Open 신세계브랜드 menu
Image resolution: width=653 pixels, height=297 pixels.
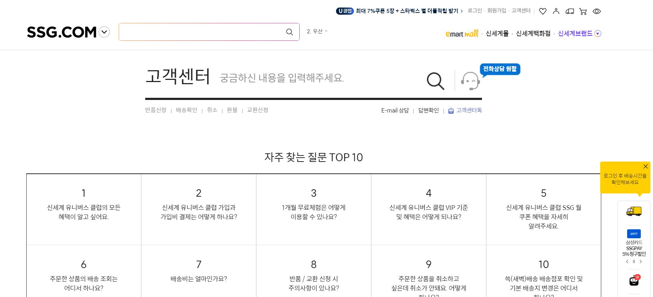(x=575, y=33)
